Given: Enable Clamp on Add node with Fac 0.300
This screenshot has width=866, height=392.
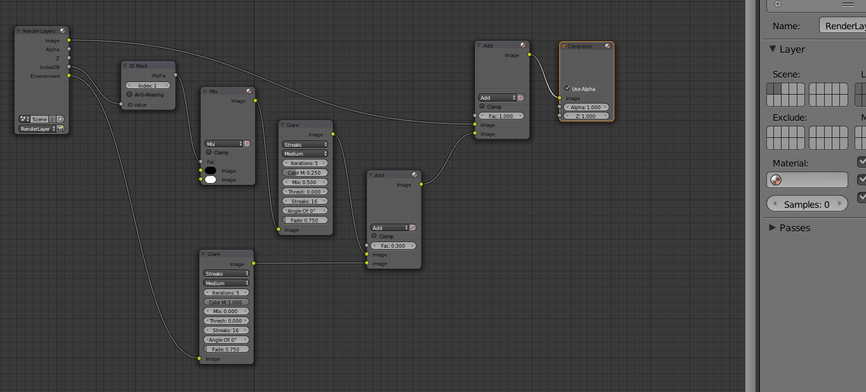Looking at the screenshot, I should [x=374, y=236].
